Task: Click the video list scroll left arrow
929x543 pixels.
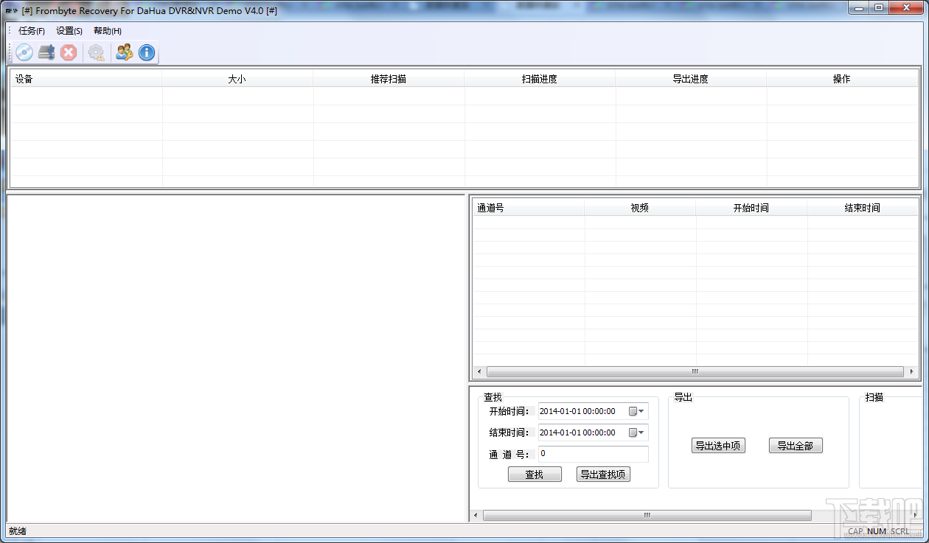Action: point(479,371)
